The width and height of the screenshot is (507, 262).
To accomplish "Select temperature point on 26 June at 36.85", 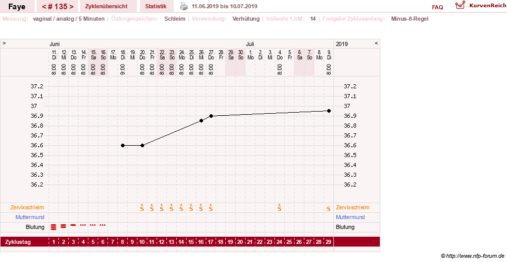I will click(x=201, y=120).
